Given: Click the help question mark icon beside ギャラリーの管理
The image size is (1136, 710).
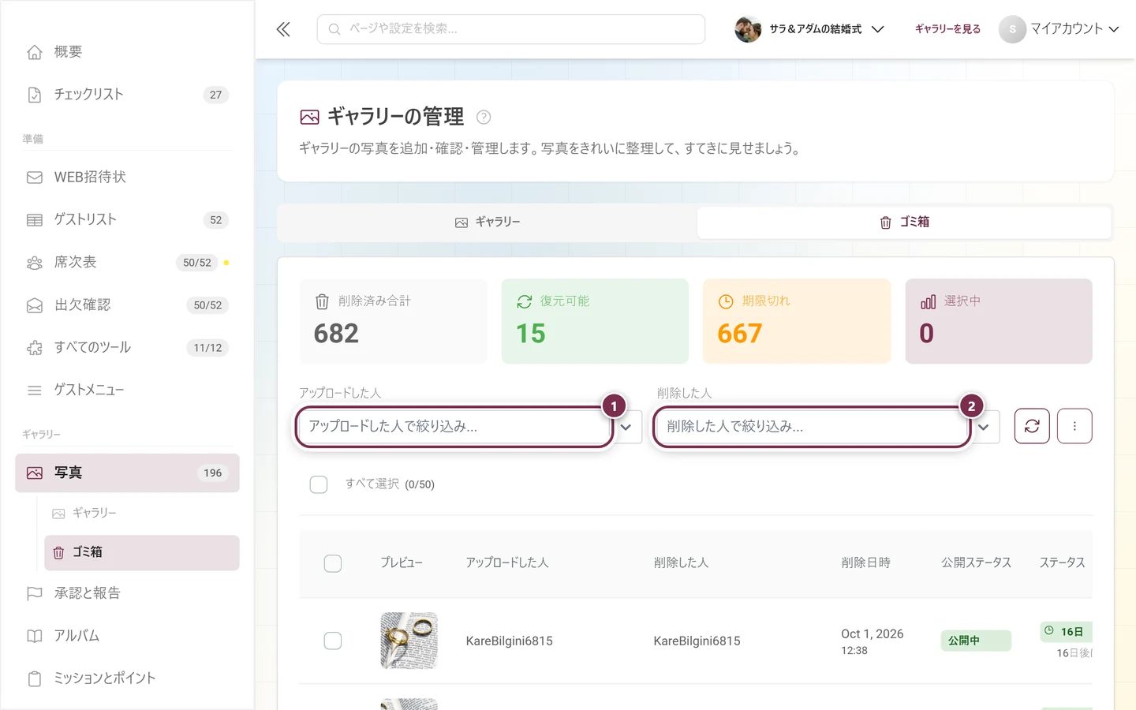Looking at the screenshot, I should coord(484,117).
